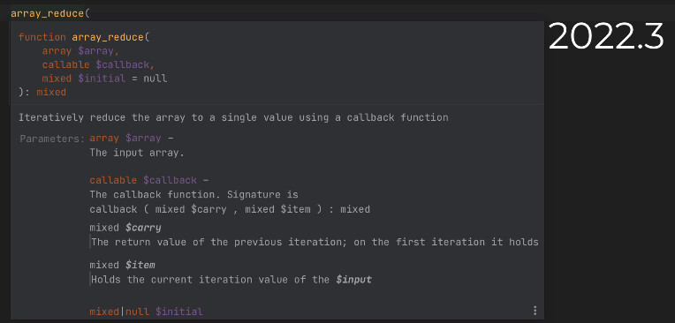
Task: Click 'mixed|null $initial' parameter entry
Action: click(146, 312)
